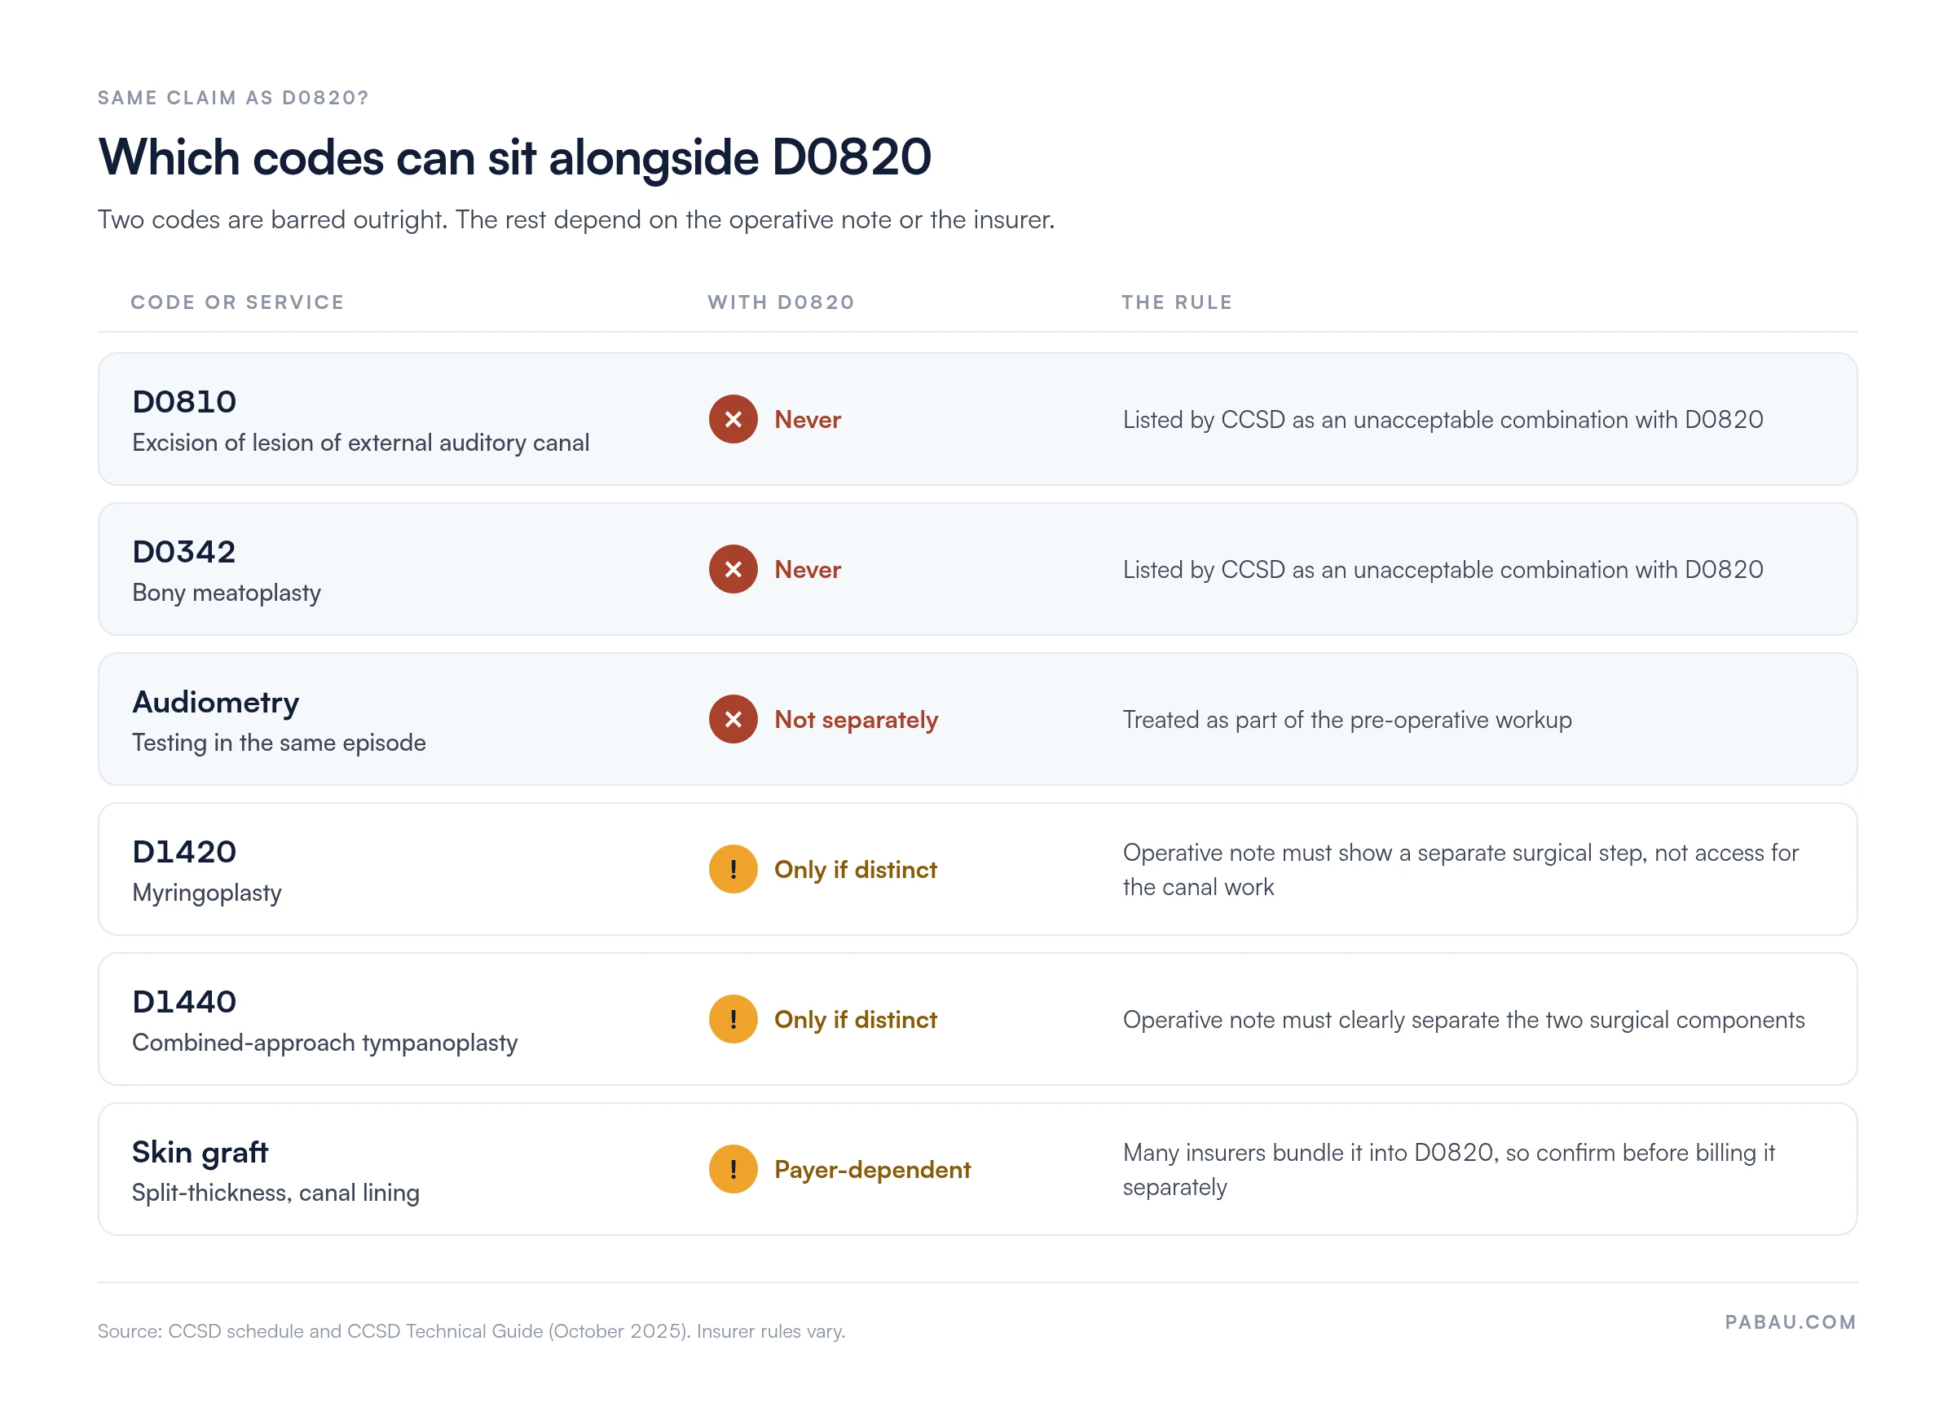Click the red X icon in the D0810 row
1956x1425 pixels.
(x=733, y=419)
